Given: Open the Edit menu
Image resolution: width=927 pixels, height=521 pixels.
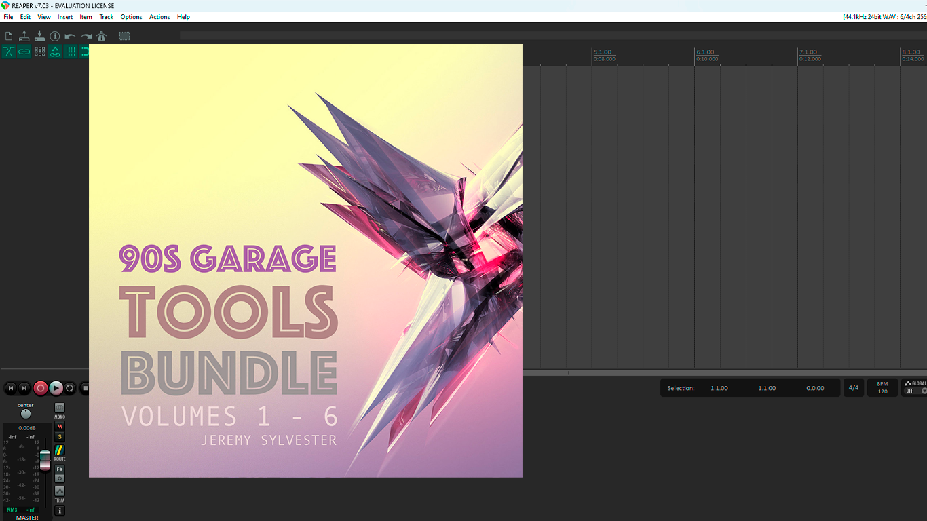Looking at the screenshot, I should point(25,17).
